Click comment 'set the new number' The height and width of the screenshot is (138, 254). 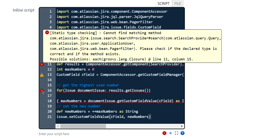pos(78,106)
